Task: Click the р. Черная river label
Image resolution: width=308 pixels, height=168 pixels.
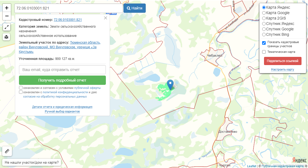Action: 205,155
